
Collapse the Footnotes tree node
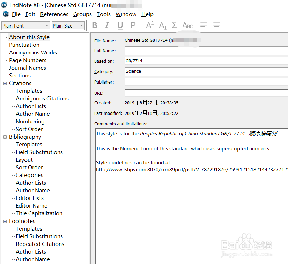point(5,221)
